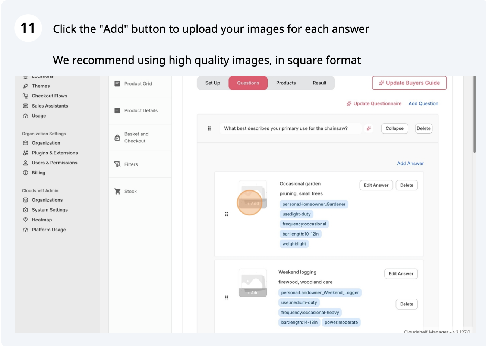Open the Product Details section
486x346 pixels.
click(x=140, y=110)
